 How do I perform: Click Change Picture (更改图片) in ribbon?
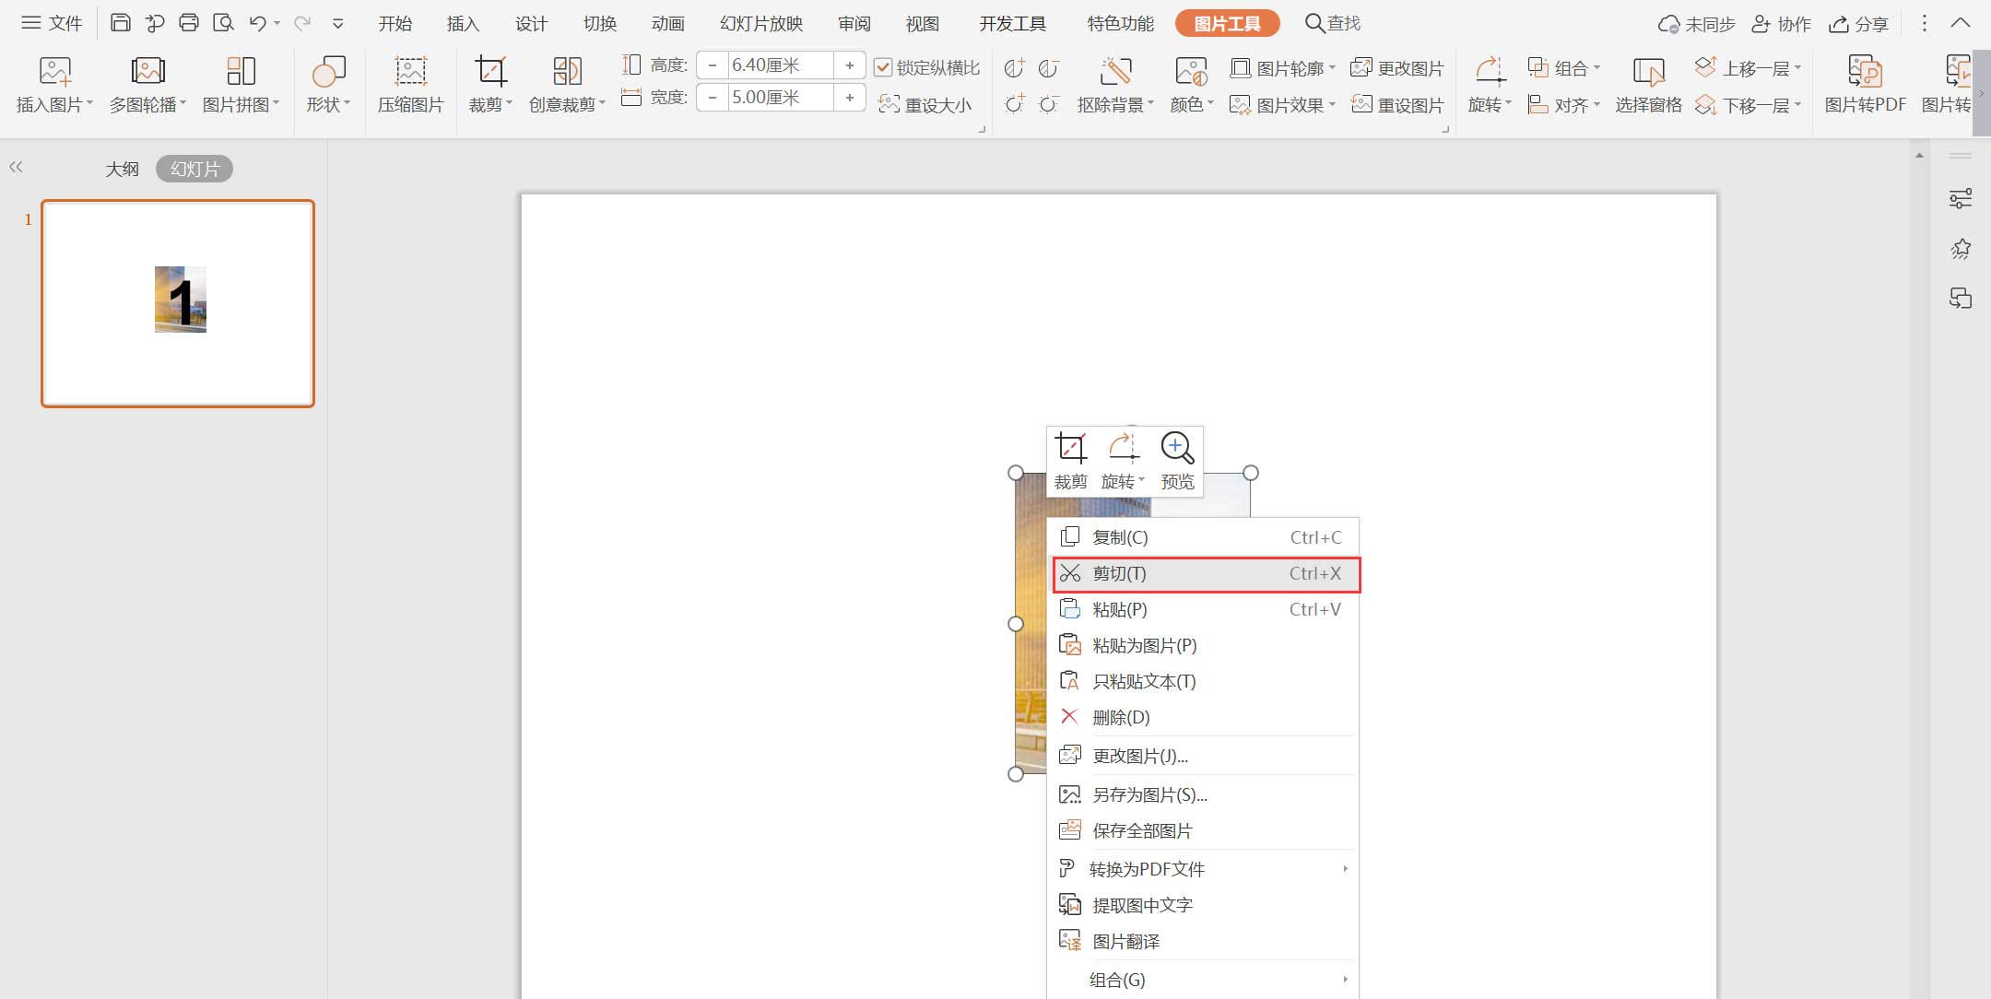[x=1397, y=67]
